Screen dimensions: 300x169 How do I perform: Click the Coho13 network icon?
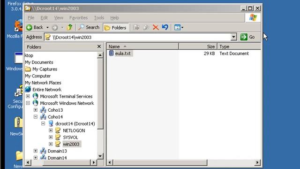pos(43,110)
